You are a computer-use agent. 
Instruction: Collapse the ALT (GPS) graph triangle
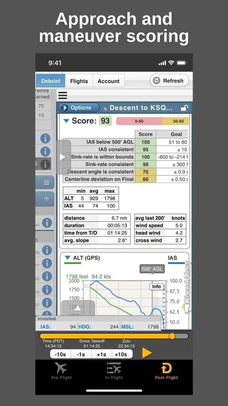[68, 258]
